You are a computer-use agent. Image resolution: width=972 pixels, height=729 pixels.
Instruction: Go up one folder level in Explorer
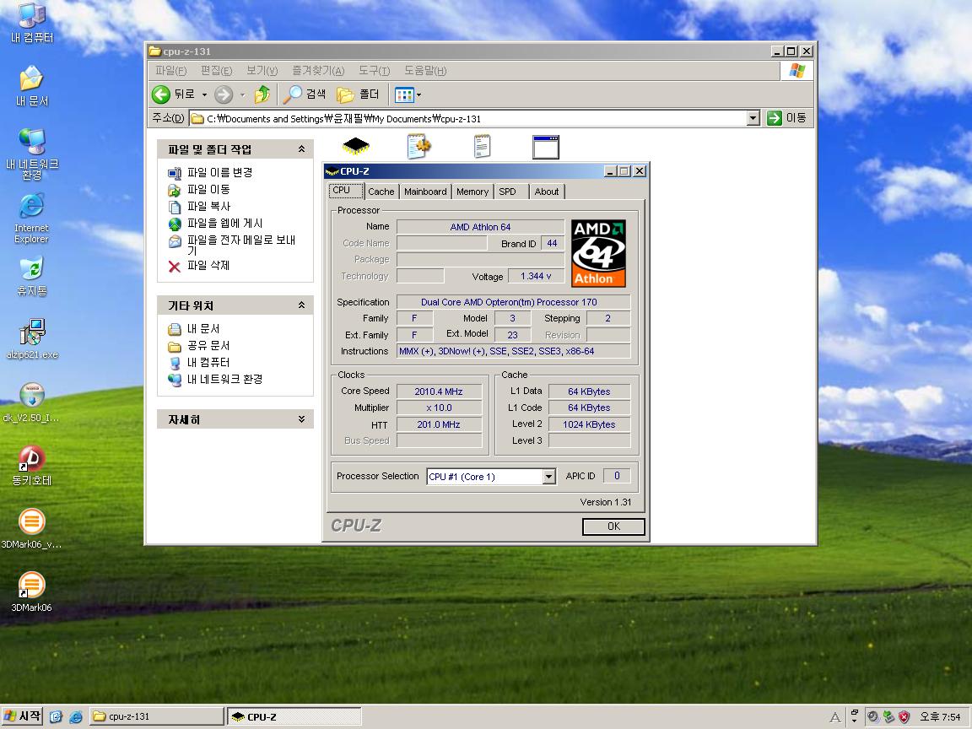click(x=262, y=94)
